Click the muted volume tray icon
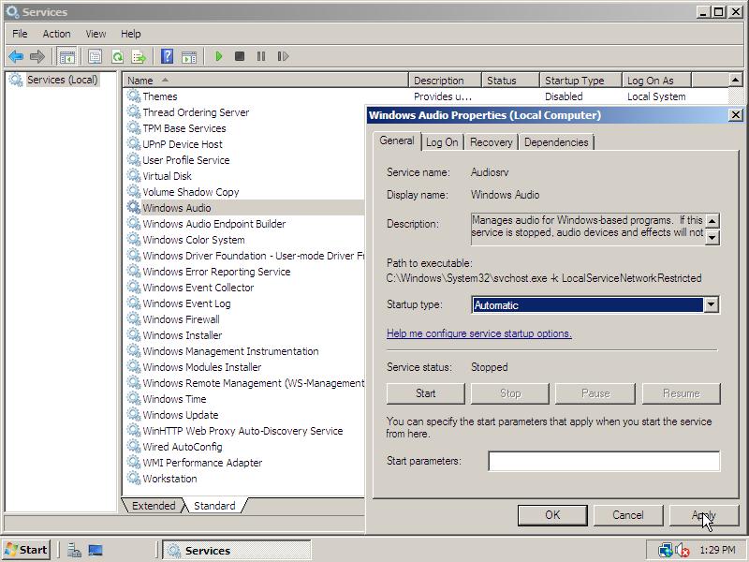The width and height of the screenshot is (749, 562). coord(683,551)
